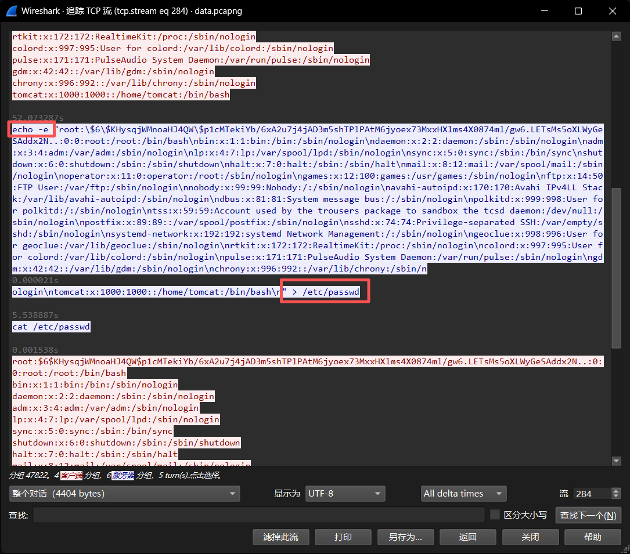Viewport: 630px width, 554px height.
Task: Click the scrollbar down arrow
Action: 616,461
